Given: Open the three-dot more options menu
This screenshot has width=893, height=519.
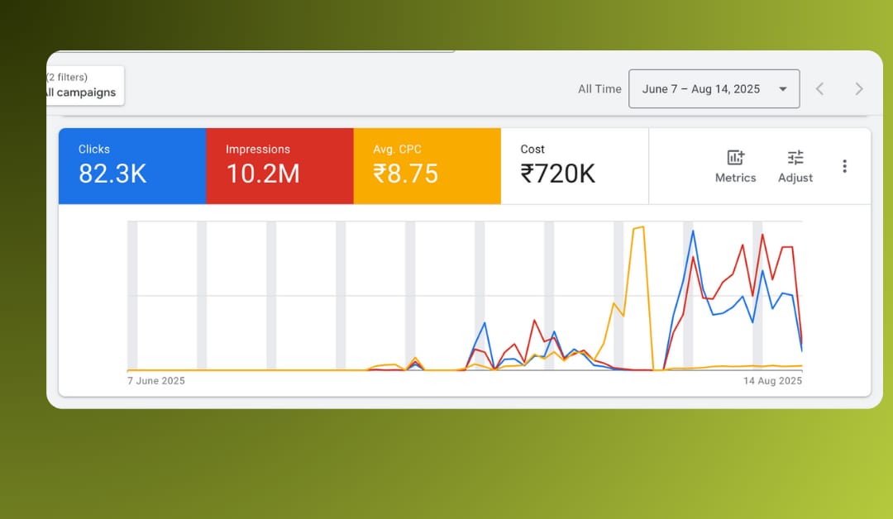Looking at the screenshot, I should [x=844, y=166].
